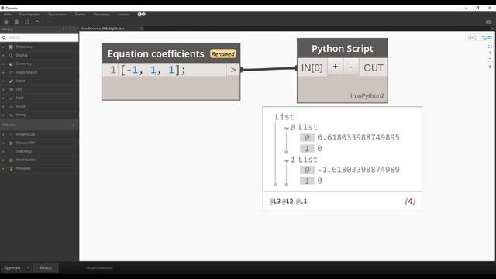Click the Math category icon
The width and height of the screenshot is (496, 279).
tap(11, 98)
